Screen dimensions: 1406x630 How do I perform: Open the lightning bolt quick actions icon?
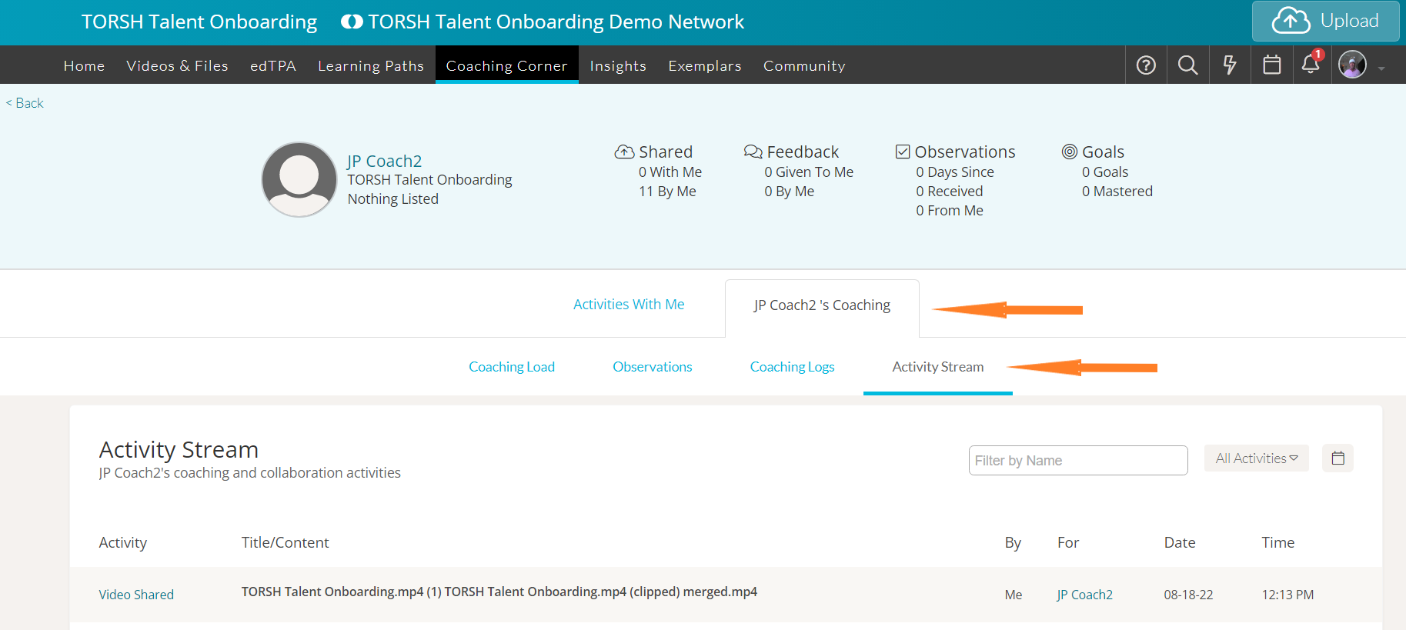1230,65
